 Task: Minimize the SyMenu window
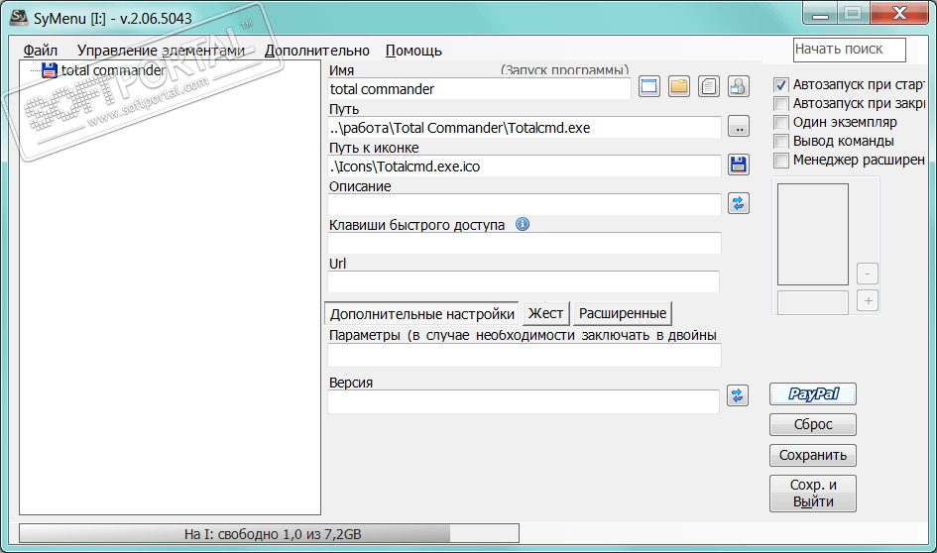pyautogui.click(x=820, y=13)
